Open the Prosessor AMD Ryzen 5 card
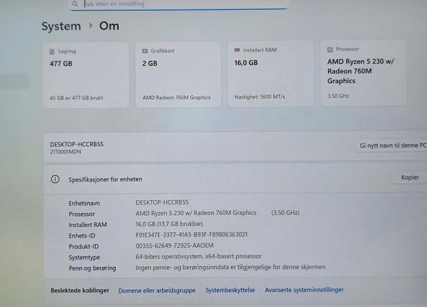The image size is (427, 307). [364, 73]
